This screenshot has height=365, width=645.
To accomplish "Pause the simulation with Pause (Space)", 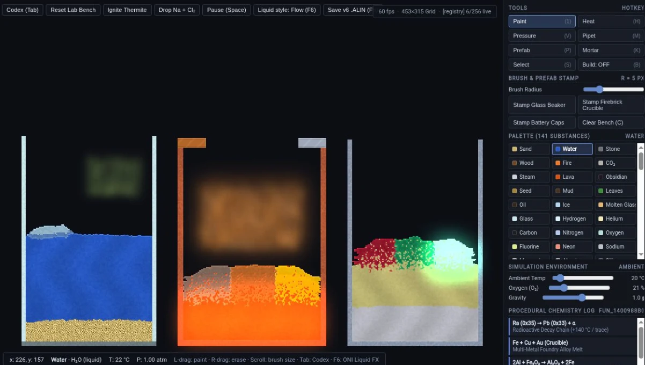I will click(x=226, y=10).
